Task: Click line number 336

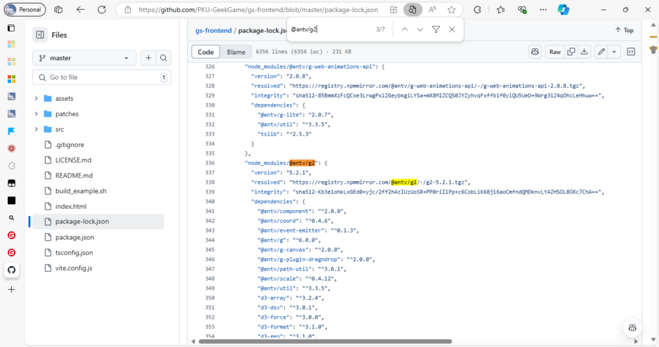Action: pos(210,163)
